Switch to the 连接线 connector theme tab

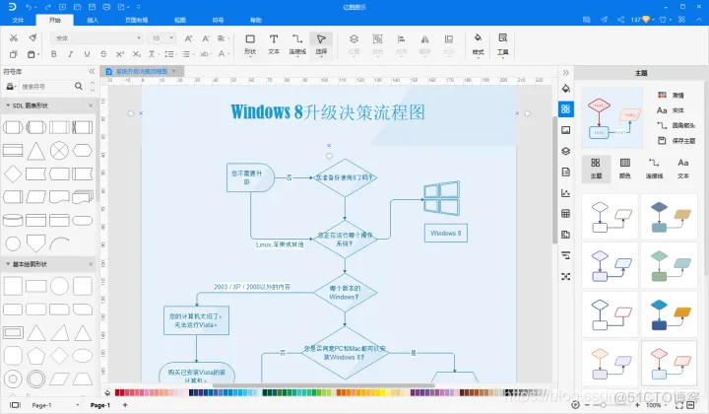[654, 169]
